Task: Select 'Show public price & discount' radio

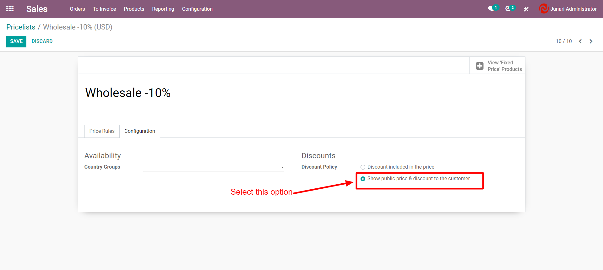Action: coord(363,179)
